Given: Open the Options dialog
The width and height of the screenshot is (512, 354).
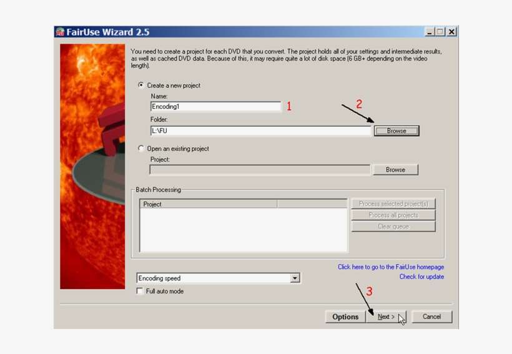Looking at the screenshot, I should click(x=345, y=317).
